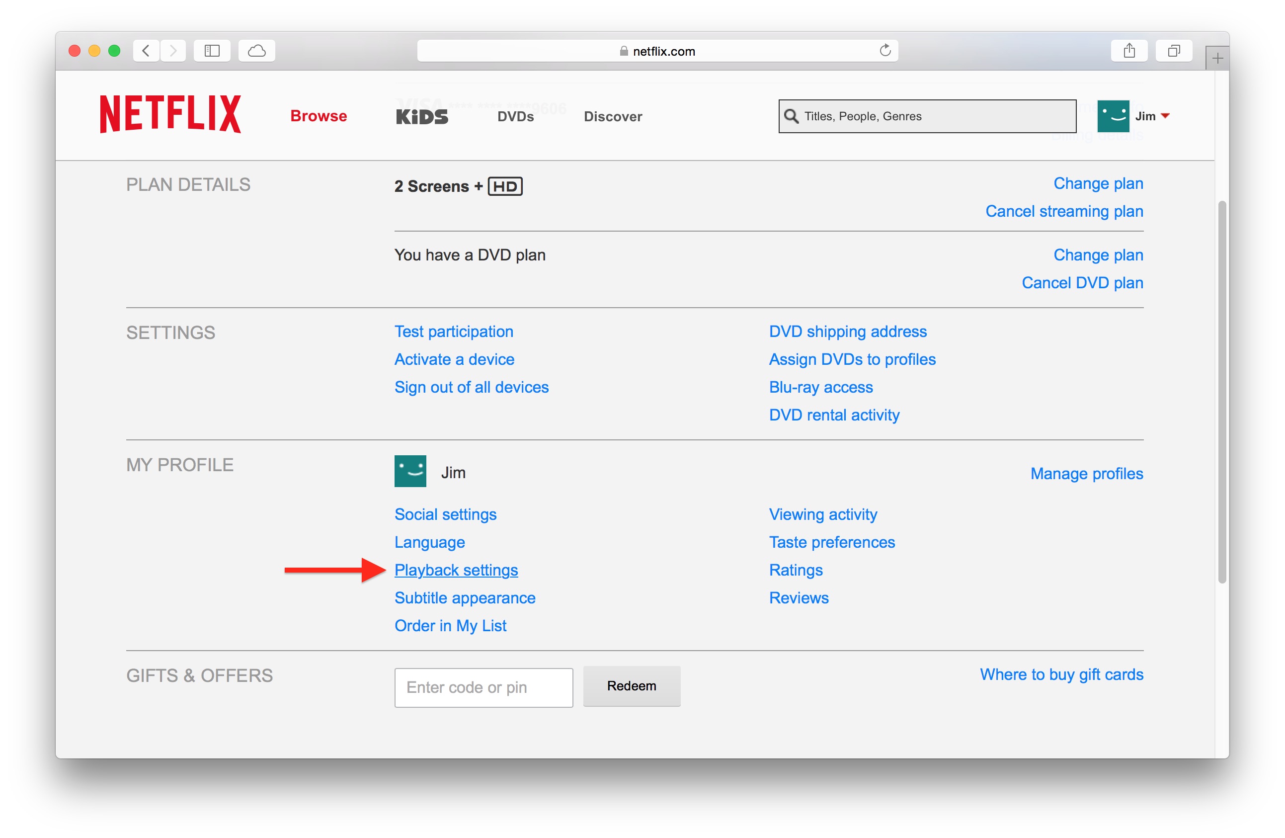Viewport: 1285px width, 838px height.
Task: Click the search magnifier icon
Action: (791, 115)
